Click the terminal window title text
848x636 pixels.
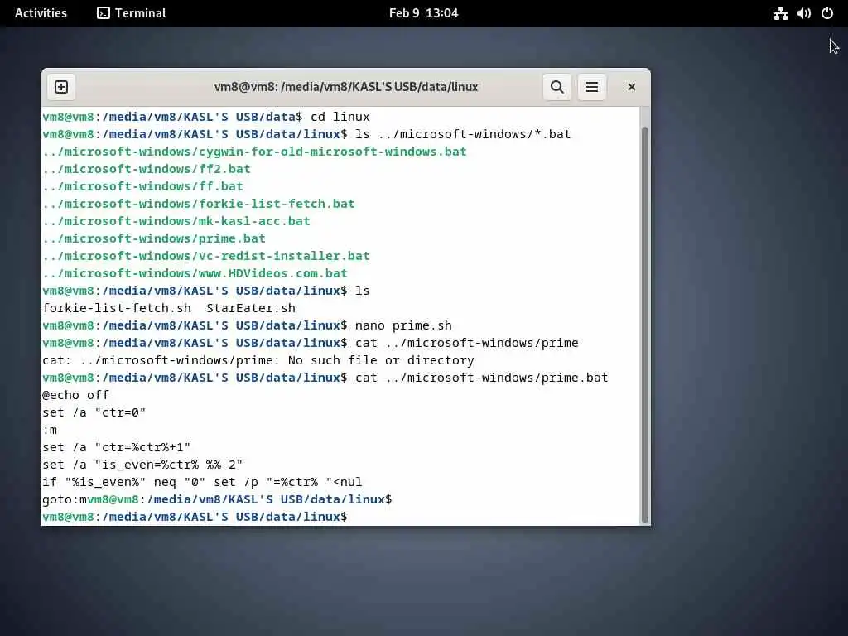click(x=346, y=87)
